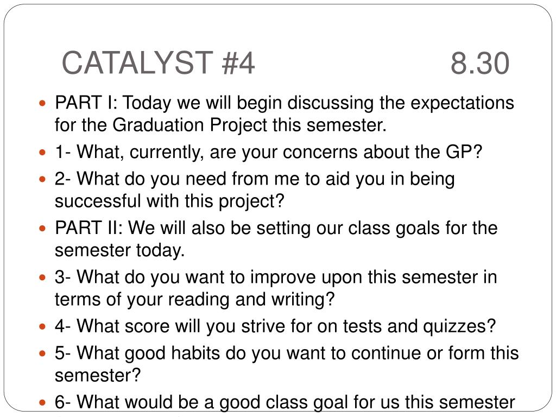Select the PART I bullet text
Image resolution: width=556 pixels, height=417 pixels.
[x=285, y=114]
